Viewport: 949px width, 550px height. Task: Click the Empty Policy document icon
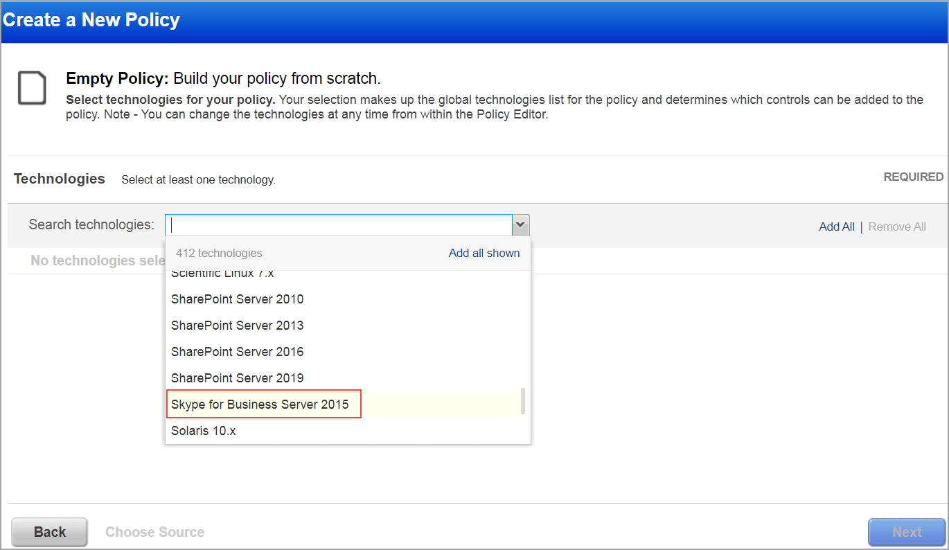coord(32,88)
